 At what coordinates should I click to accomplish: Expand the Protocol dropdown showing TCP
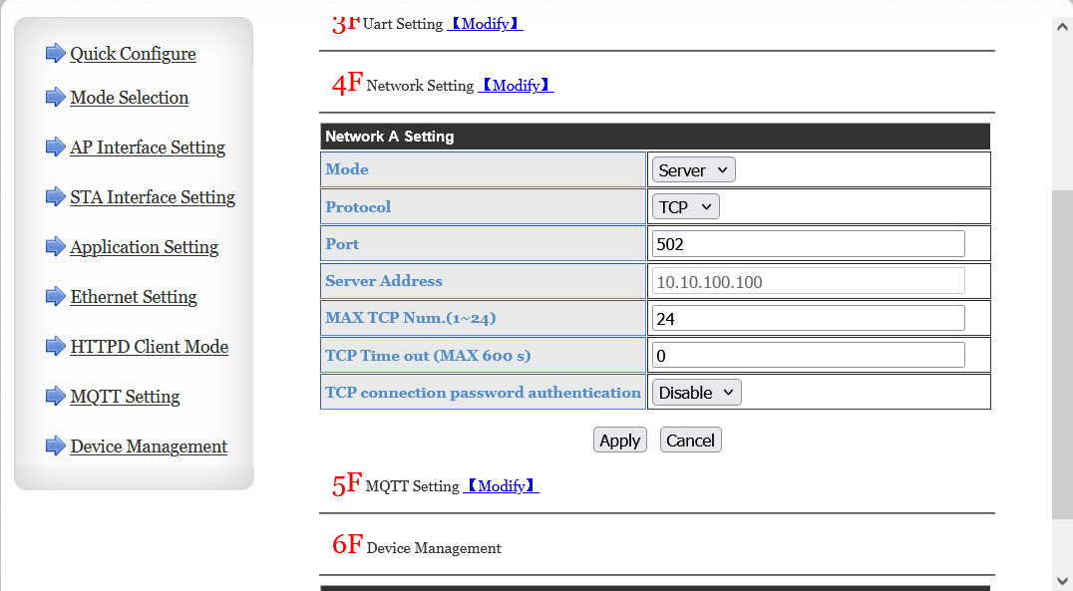[x=686, y=207]
